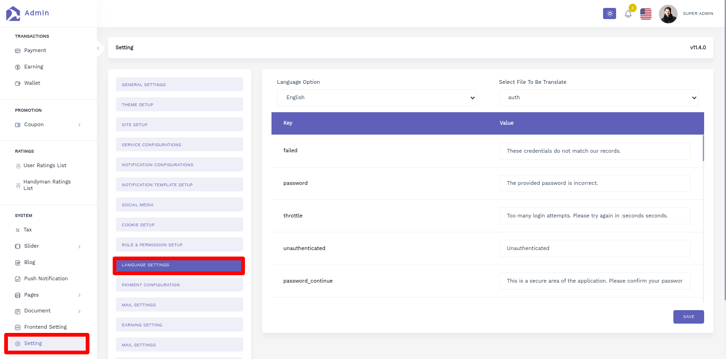Screen dimensions: 726x359
Task: Click the Coupon ticket icon in sidebar
Action: (x=18, y=125)
